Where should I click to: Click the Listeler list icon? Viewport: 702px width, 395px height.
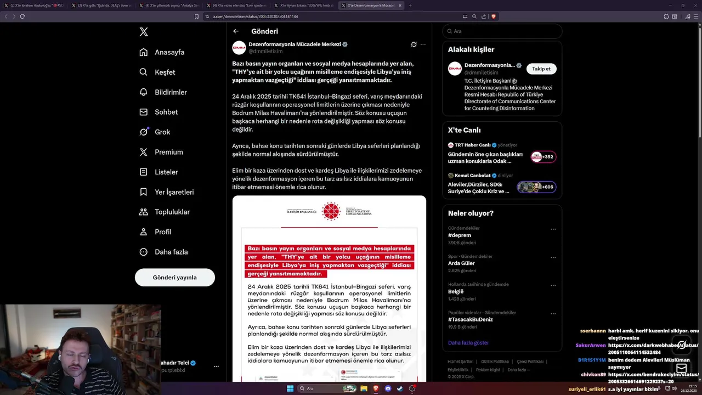pyautogui.click(x=144, y=172)
